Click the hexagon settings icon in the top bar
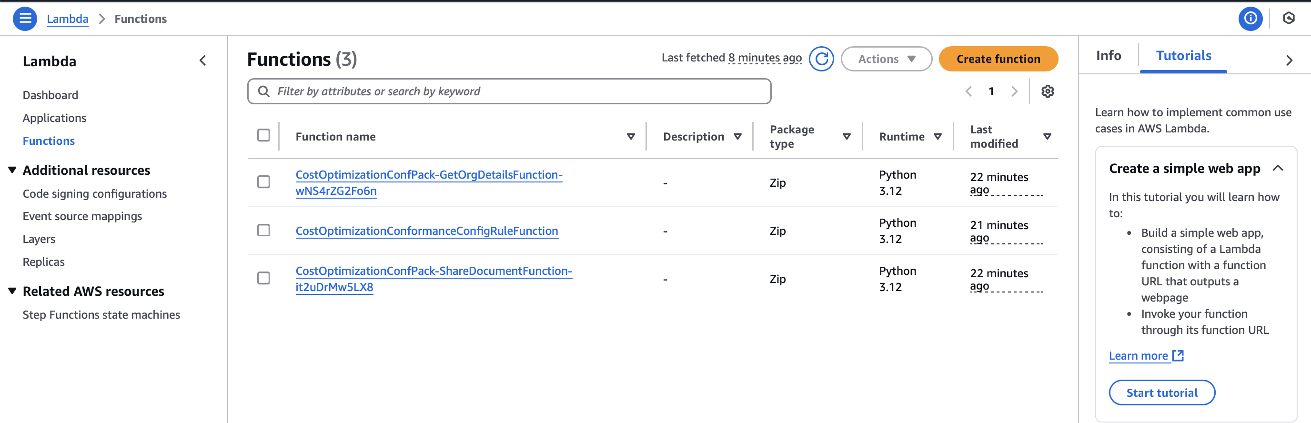Image resolution: width=1311 pixels, height=423 pixels. pos(1289,19)
